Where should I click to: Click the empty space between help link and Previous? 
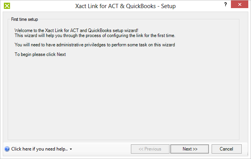102,149
